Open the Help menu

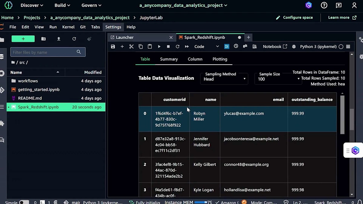coord(131,27)
